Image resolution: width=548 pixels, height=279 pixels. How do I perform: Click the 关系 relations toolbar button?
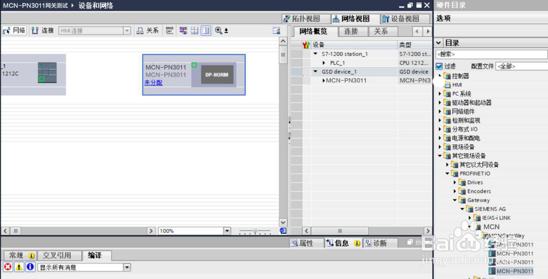(148, 31)
